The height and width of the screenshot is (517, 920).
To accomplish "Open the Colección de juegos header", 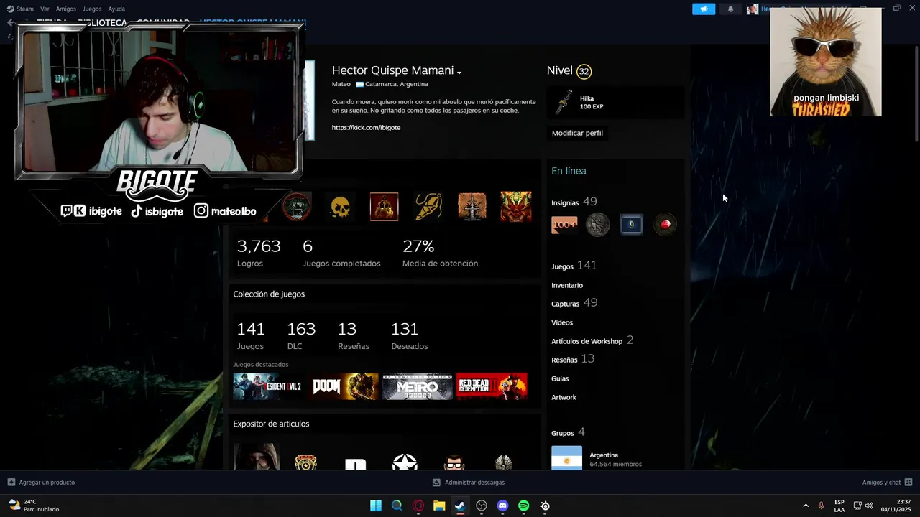I will (x=269, y=294).
